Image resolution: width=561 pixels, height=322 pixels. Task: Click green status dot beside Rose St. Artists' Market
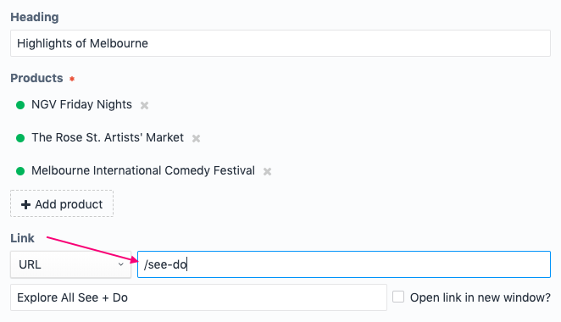click(20, 138)
